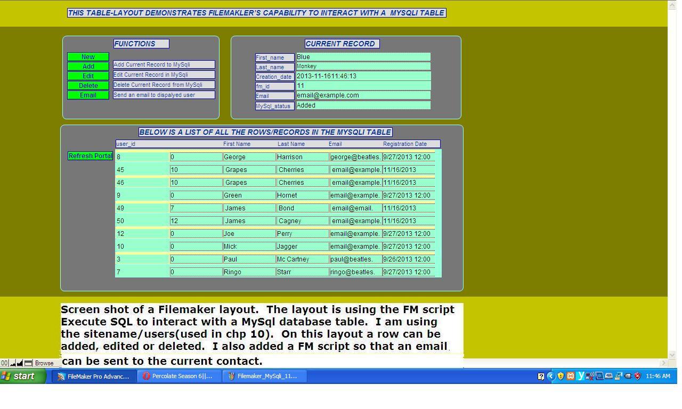Screen dimensions: 682x409
Task: Click the help question mark tray icon
Action: 541,377
